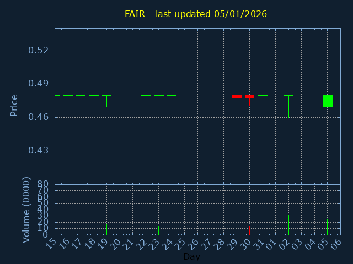This screenshot has height=264, width=353.
Task: Select the green volume bar on day 31
Action: coord(263,227)
